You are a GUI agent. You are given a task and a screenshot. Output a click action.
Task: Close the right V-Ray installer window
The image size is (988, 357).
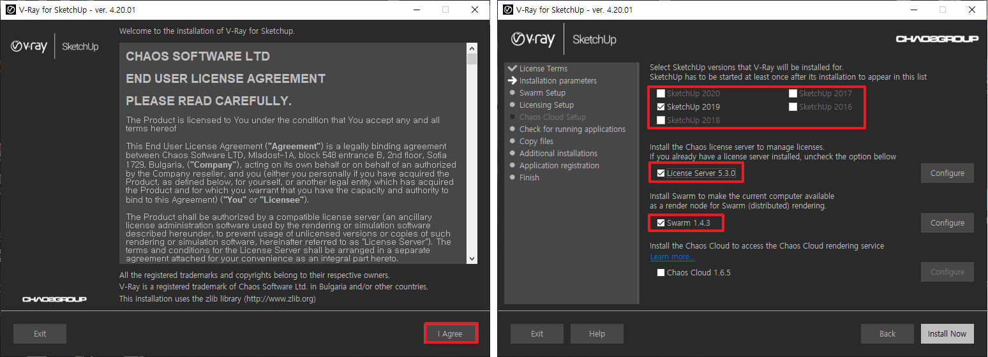click(x=972, y=10)
